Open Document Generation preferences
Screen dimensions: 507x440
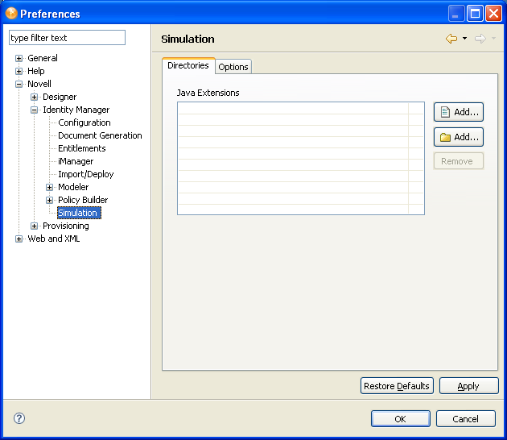(100, 135)
